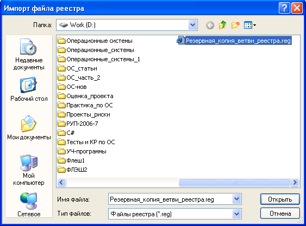Viewport: 306px width, 226px height.
Task: Select the text Тесты и КР по ОС
Action: click(91, 142)
